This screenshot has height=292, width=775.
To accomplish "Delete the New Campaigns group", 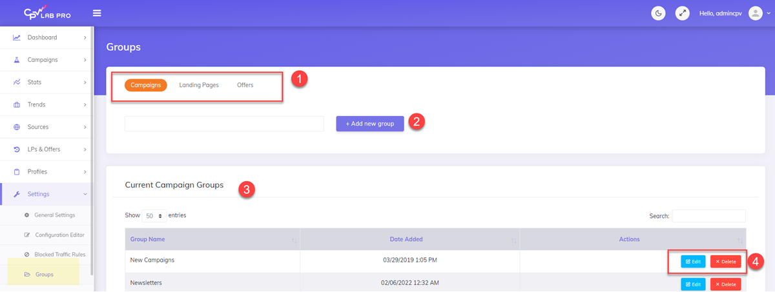I will [726, 262].
